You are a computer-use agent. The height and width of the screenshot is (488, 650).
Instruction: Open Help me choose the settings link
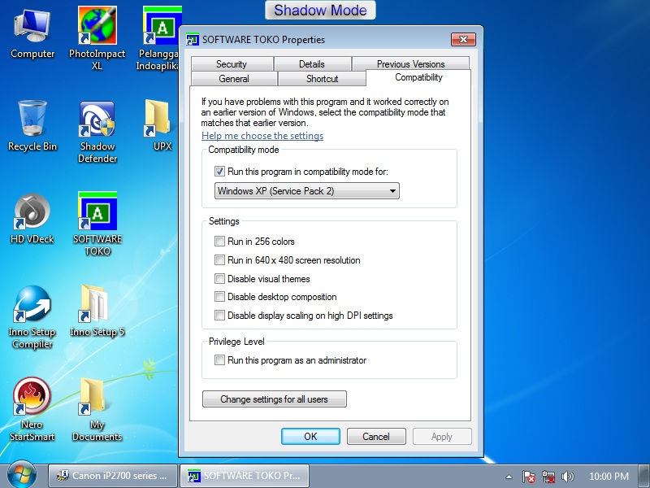(262, 136)
